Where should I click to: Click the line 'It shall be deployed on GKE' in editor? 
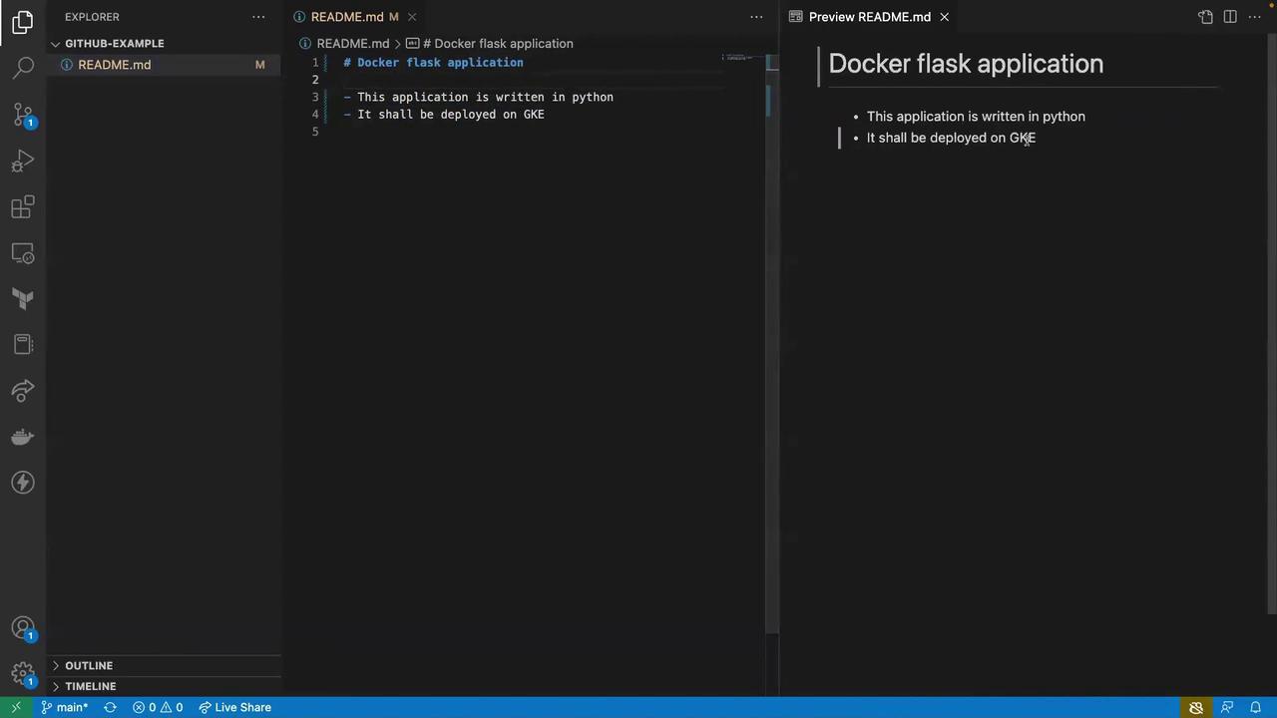click(x=444, y=114)
